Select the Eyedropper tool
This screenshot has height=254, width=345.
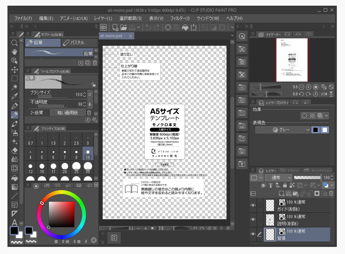pos(15,96)
